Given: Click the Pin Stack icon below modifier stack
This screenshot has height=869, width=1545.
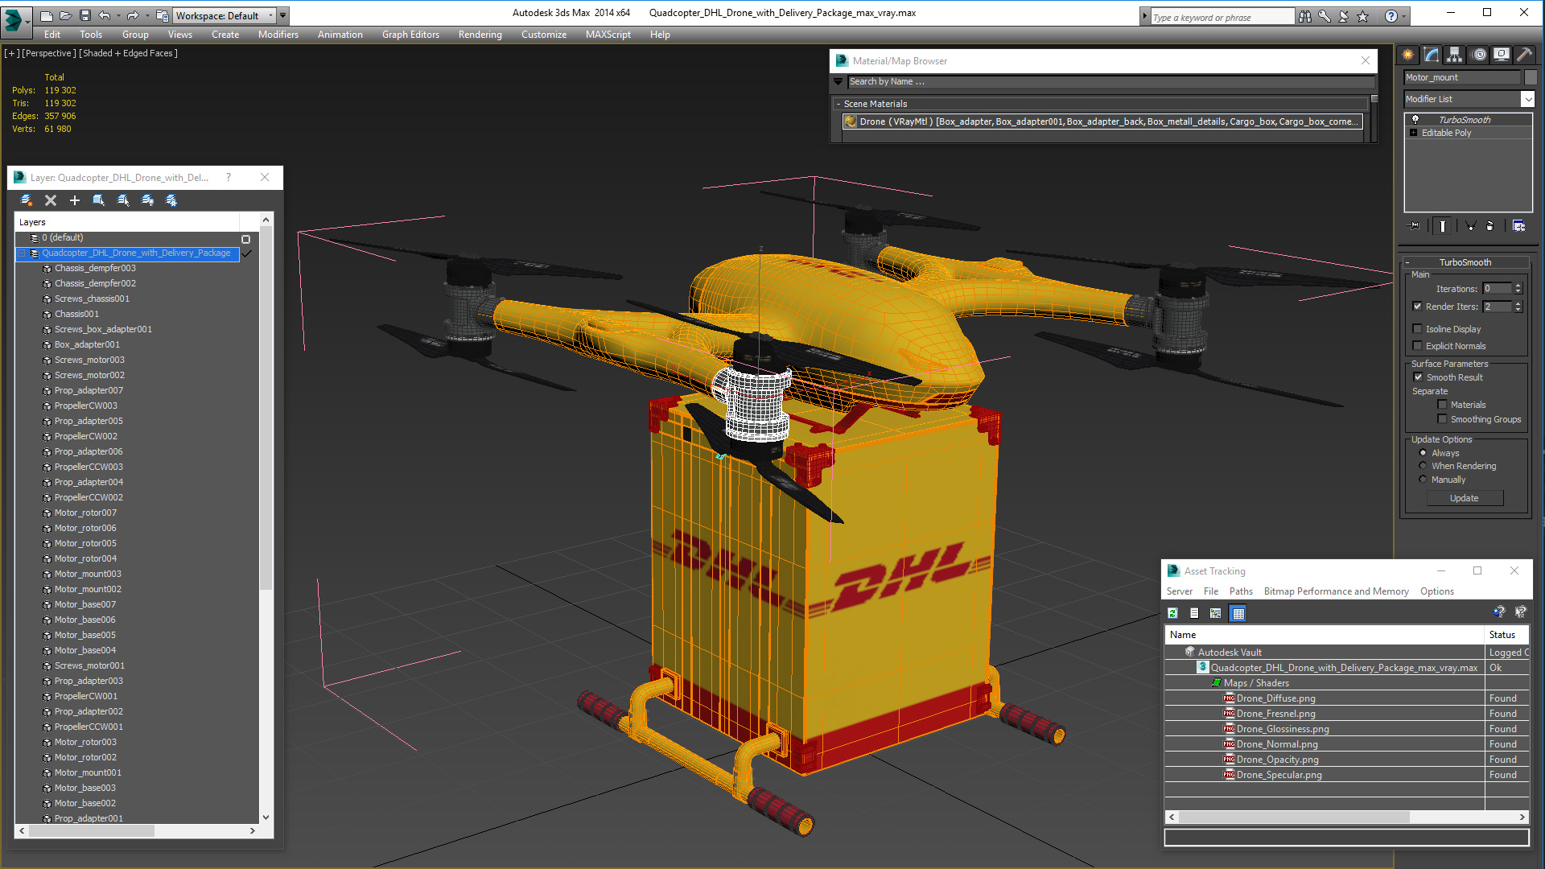Looking at the screenshot, I should (x=1415, y=226).
